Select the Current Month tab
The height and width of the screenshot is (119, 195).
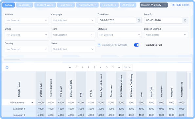click(87, 5)
